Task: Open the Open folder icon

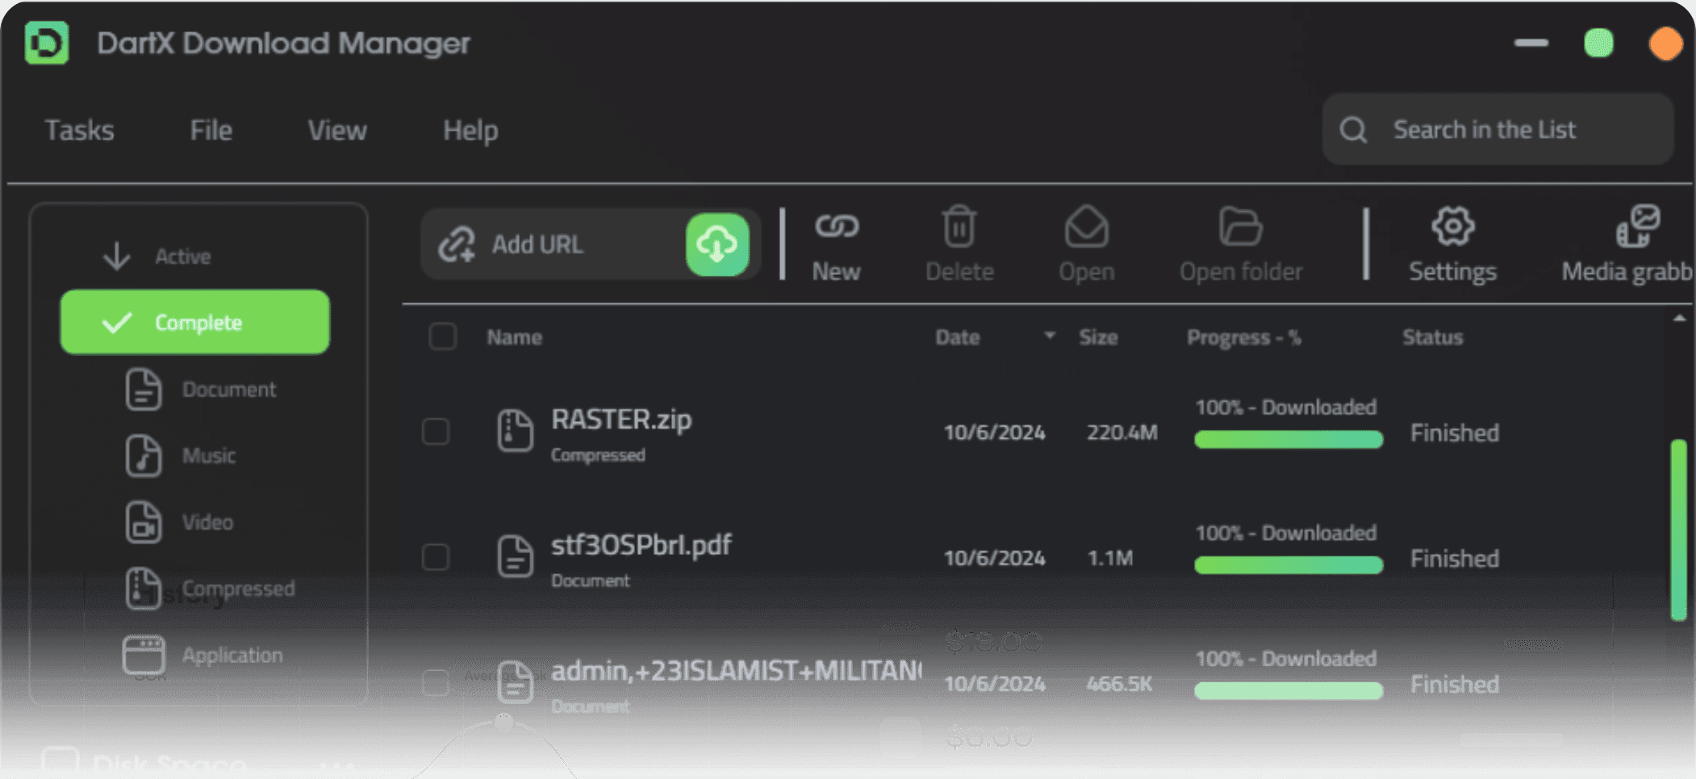Action: (1240, 228)
